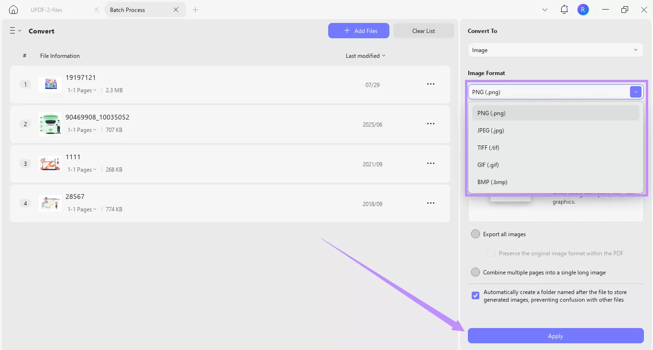
Task: Click the home icon
Action: click(13, 10)
